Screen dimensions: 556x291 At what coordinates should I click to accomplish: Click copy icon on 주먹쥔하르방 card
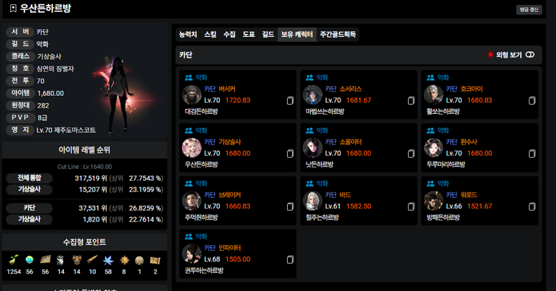click(x=290, y=207)
